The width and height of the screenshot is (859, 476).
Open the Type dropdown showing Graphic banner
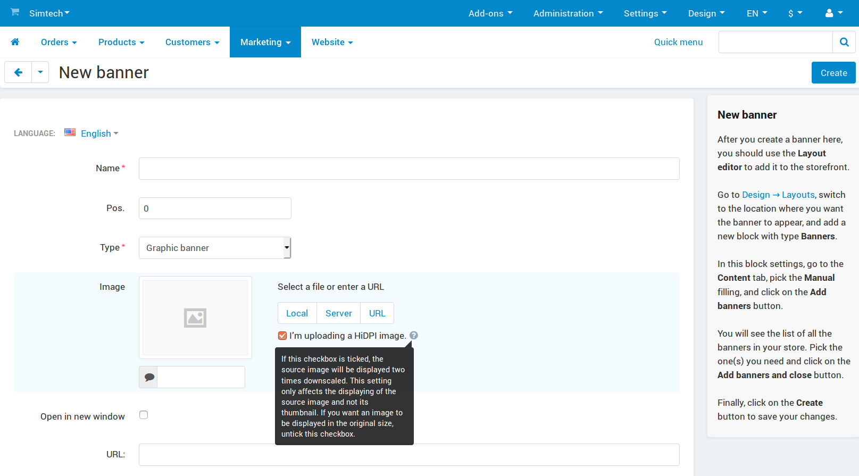215,248
